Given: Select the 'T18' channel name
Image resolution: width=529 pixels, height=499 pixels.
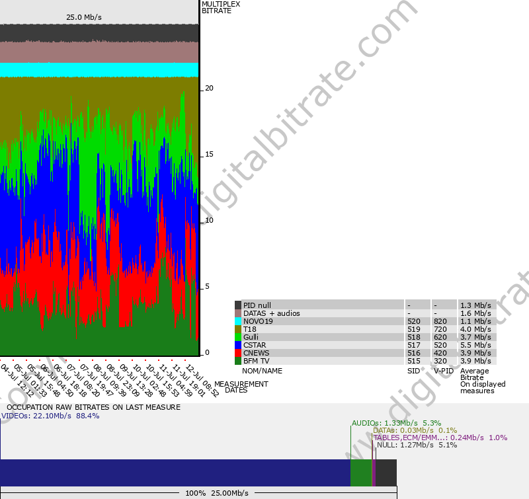Looking at the screenshot, I should click(x=250, y=329).
